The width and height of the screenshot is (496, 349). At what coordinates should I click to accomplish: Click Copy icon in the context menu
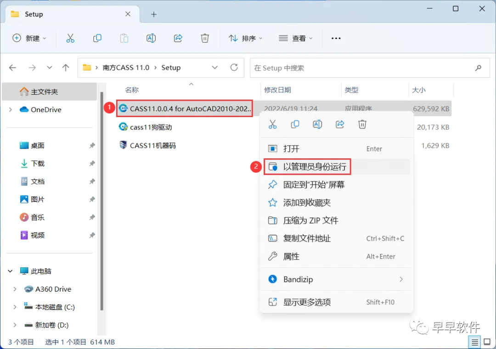(295, 124)
